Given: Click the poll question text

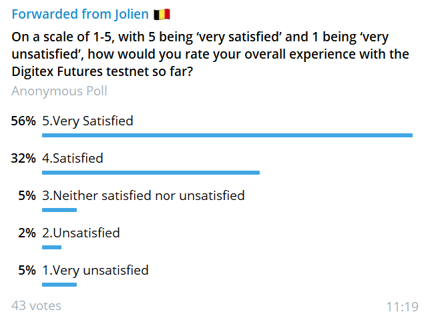Looking at the screenshot, I should pos(210,54).
